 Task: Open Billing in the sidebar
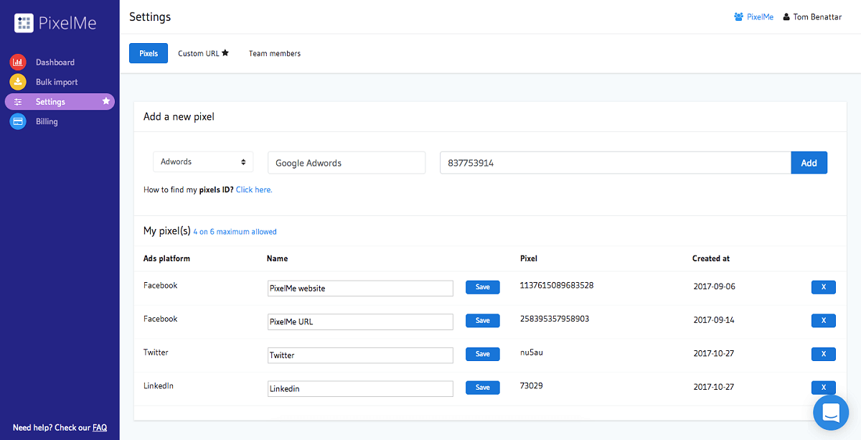click(47, 121)
